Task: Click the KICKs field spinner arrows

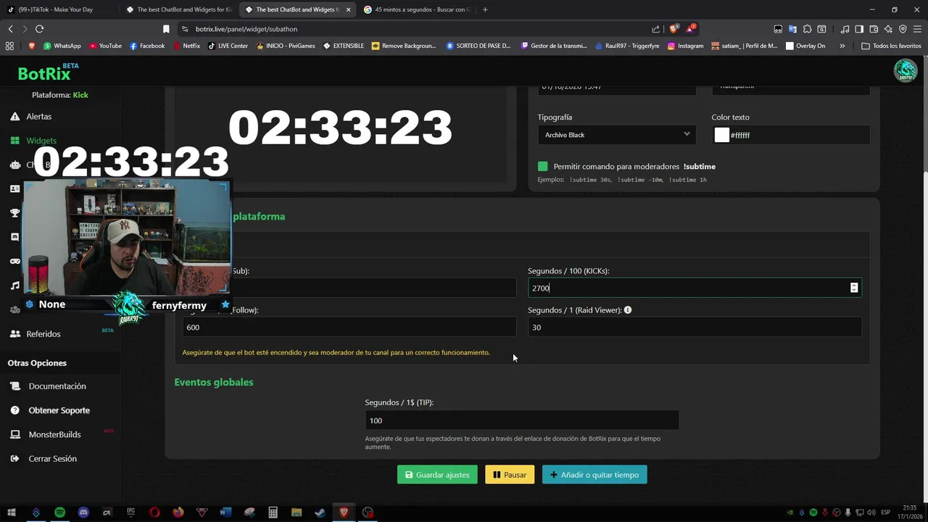Action: click(854, 288)
